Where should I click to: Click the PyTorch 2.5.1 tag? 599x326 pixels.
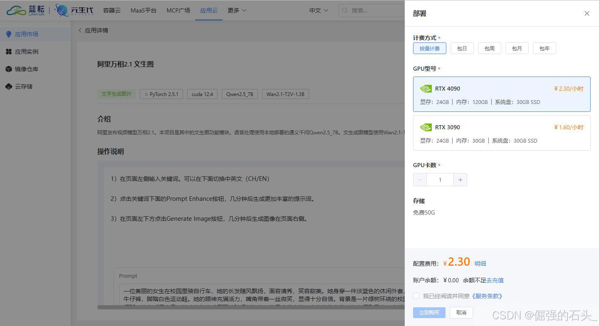(161, 94)
